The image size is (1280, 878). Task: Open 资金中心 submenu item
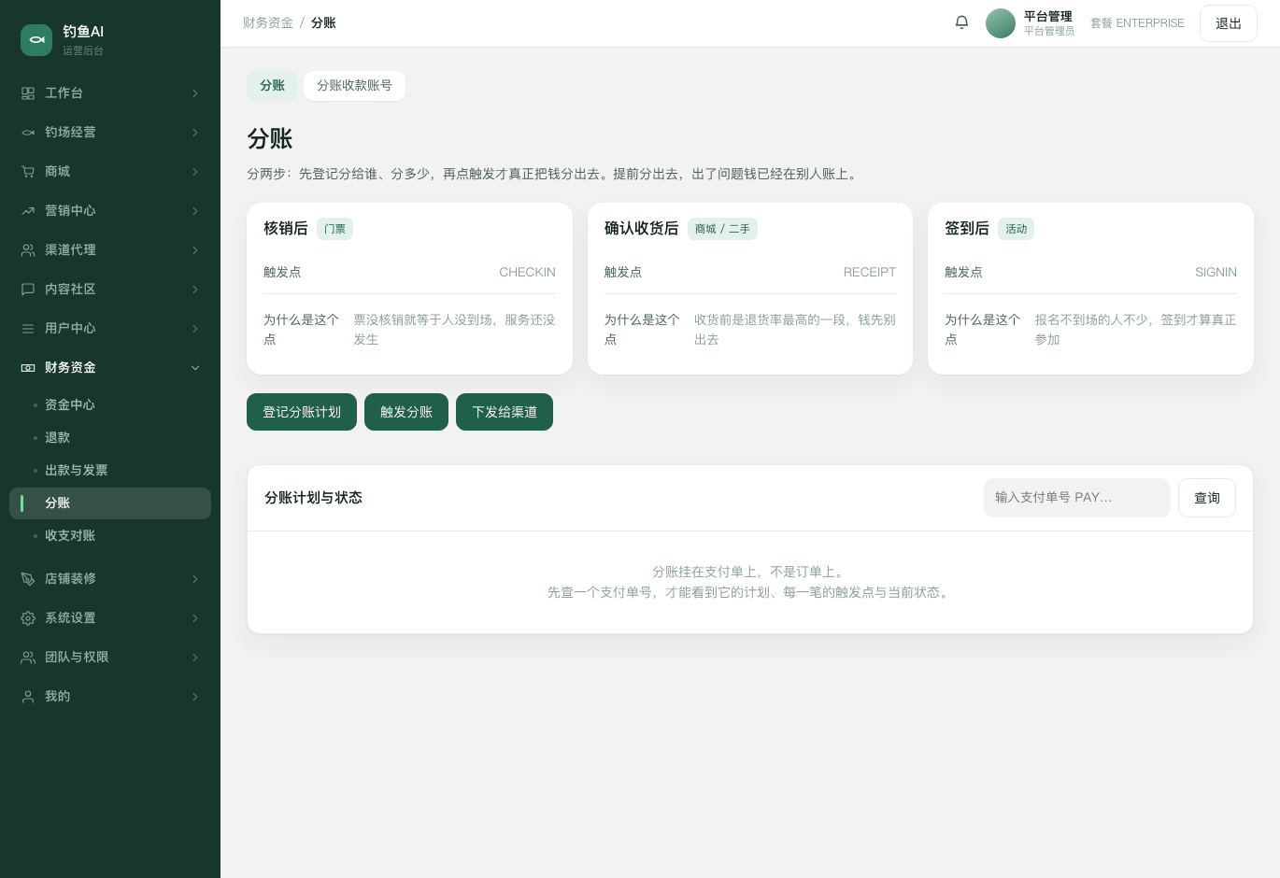[x=110, y=405]
